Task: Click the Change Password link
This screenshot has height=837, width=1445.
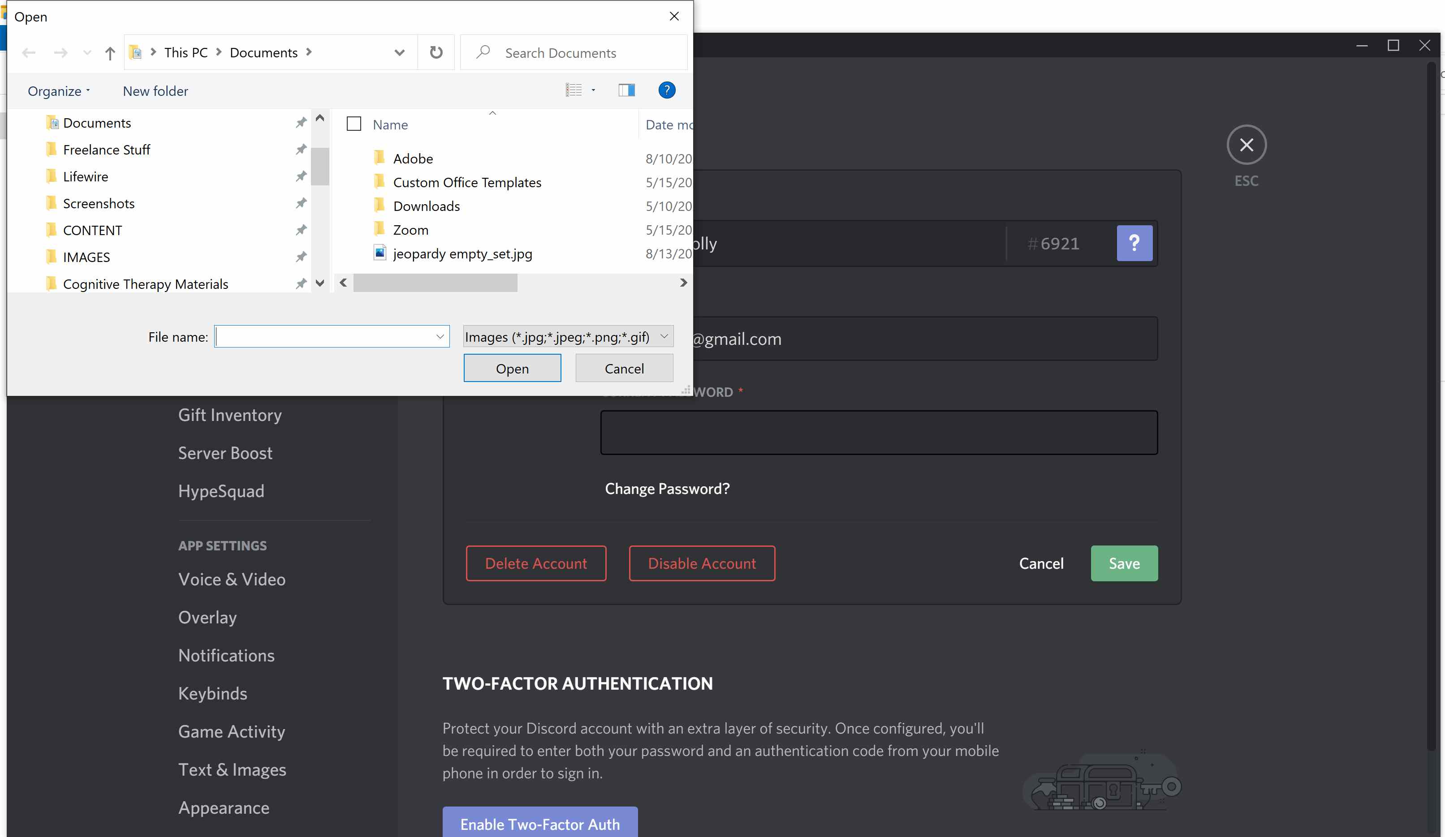Action: click(x=668, y=488)
